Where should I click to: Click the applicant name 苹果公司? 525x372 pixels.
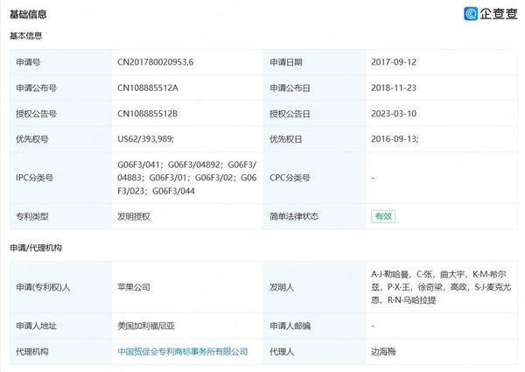click(134, 287)
